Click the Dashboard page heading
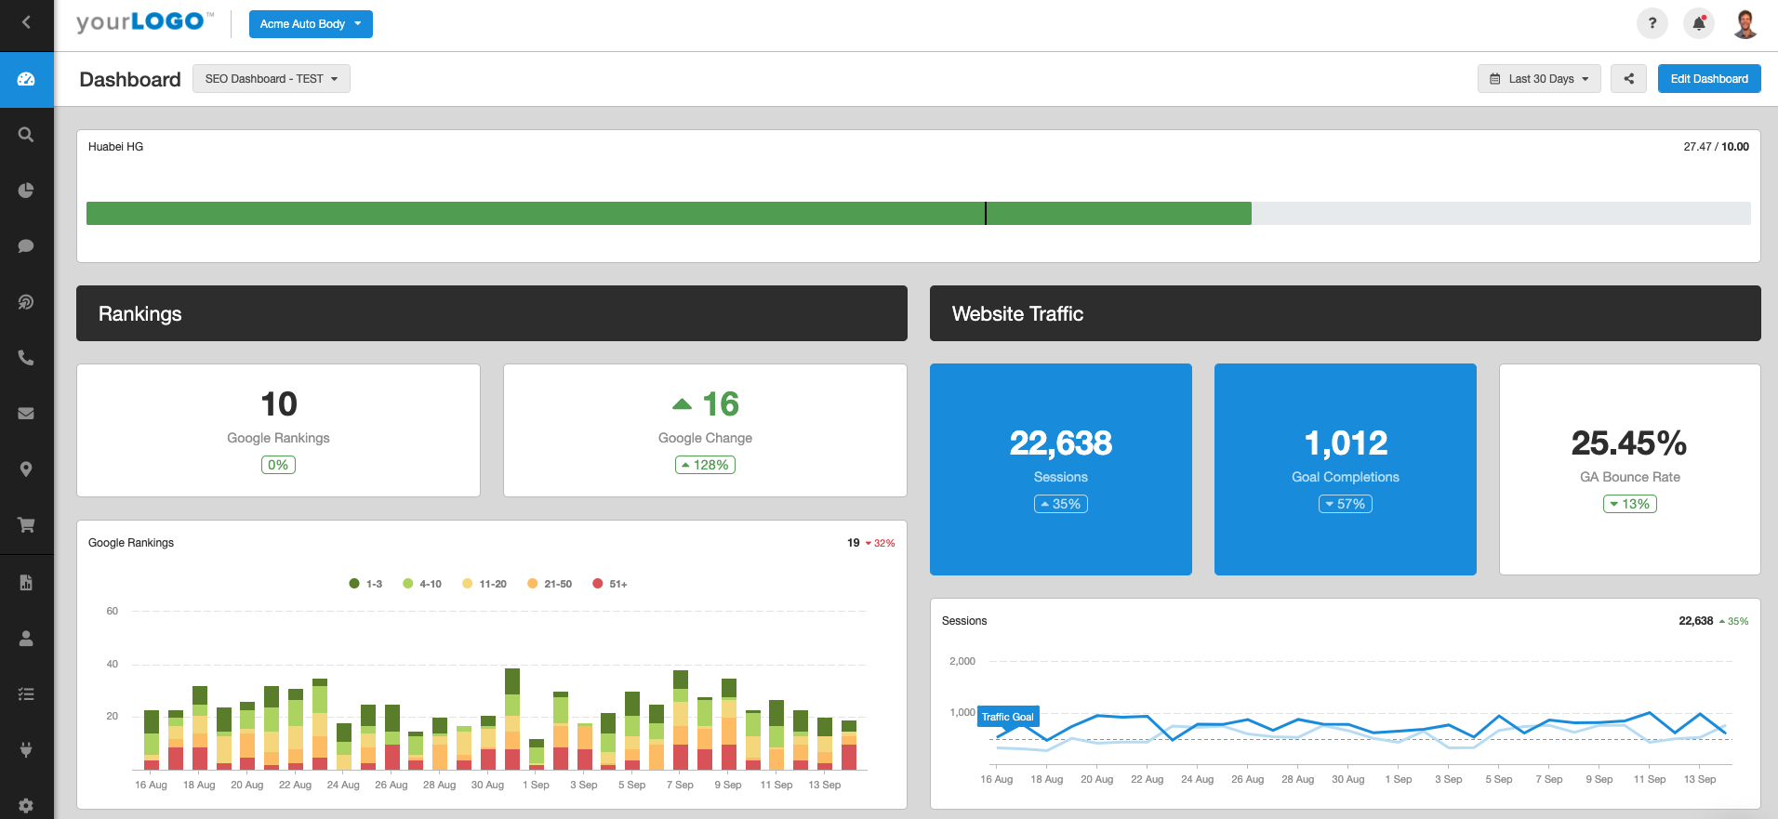 click(130, 79)
